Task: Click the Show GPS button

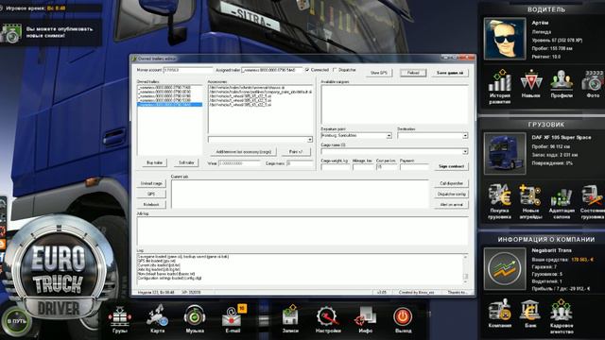Action: click(378, 73)
